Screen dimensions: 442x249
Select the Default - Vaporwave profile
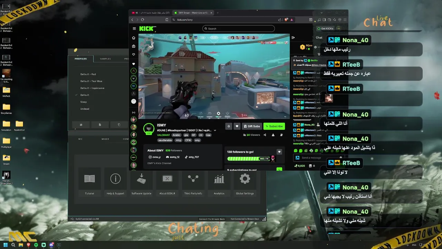pyautogui.click(x=92, y=88)
